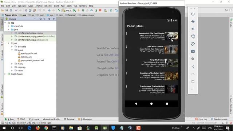The width and height of the screenshot is (233, 131).
Task: Open the Gradle Console
Action: [x=219, y=119]
